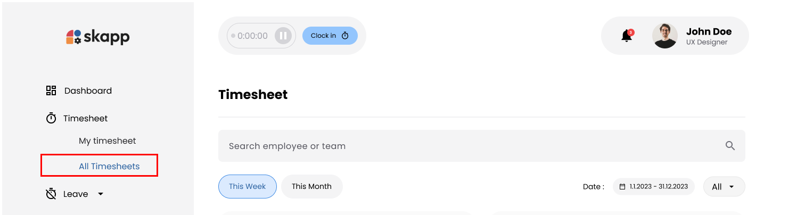Open John Doe's profile avatar
Viewport: 805px width, 215px height.
(x=665, y=36)
